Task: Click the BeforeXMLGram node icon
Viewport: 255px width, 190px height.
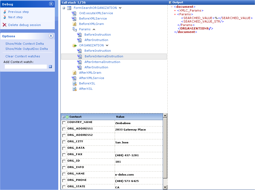Action: pyautogui.click(x=74, y=24)
